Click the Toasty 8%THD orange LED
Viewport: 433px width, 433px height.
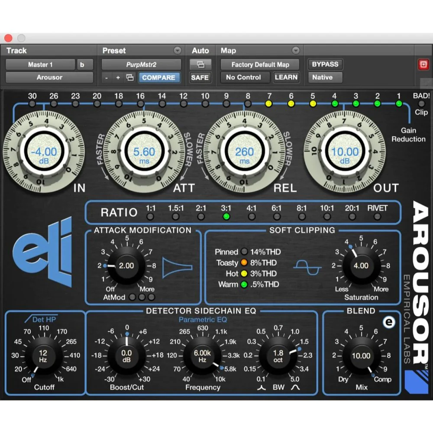pyautogui.click(x=244, y=262)
